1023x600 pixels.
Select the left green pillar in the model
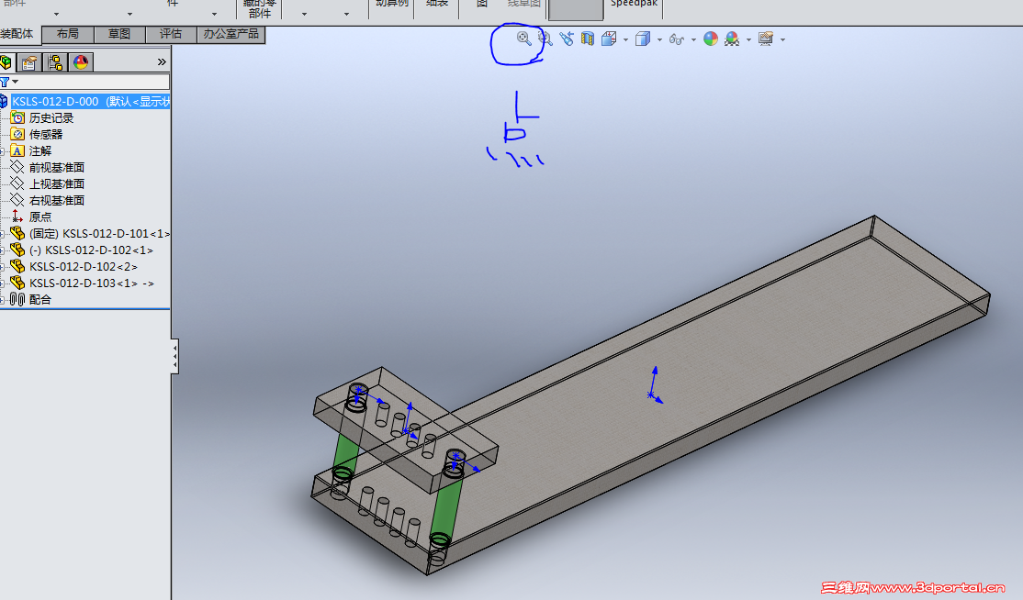click(x=346, y=450)
